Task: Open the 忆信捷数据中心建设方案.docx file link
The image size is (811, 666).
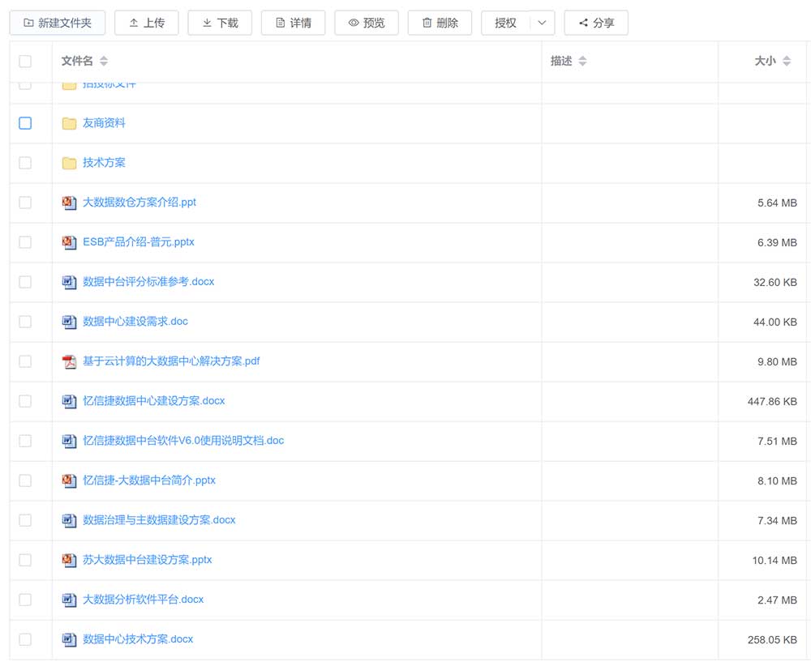Action: (x=153, y=401)
